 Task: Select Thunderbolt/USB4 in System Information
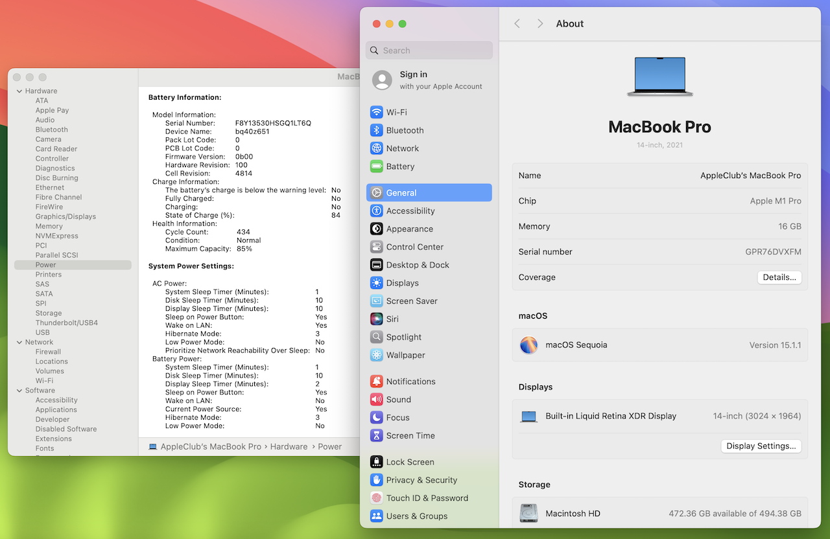(67, 323)
